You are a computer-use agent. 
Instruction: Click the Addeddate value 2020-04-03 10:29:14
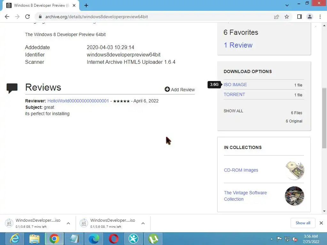pos(110,47)
